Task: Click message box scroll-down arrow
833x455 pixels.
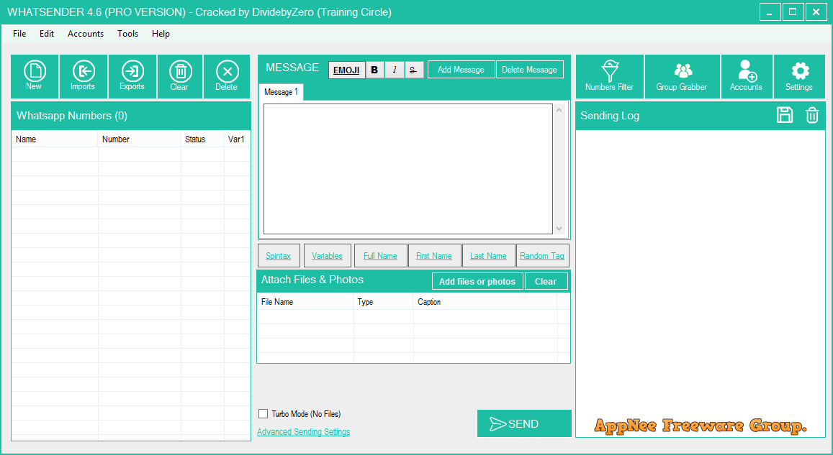Action: click(559, 228)
